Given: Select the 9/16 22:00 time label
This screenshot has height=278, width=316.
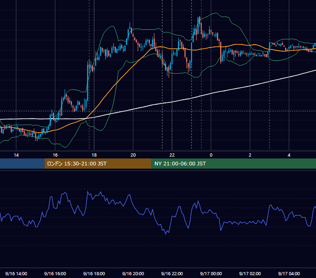Looking at the screenshot, I should [x=172, y=273].
